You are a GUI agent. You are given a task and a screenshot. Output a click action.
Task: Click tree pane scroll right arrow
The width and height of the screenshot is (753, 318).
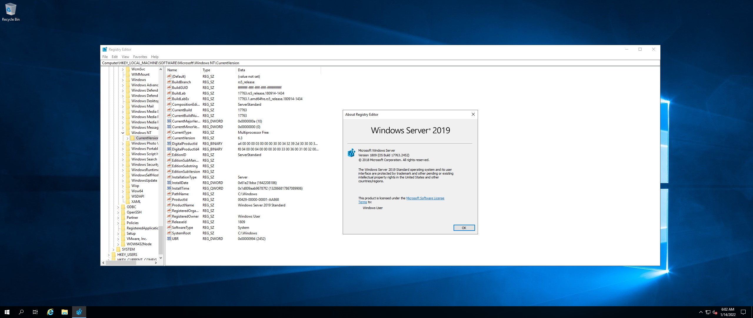(156, 263)
